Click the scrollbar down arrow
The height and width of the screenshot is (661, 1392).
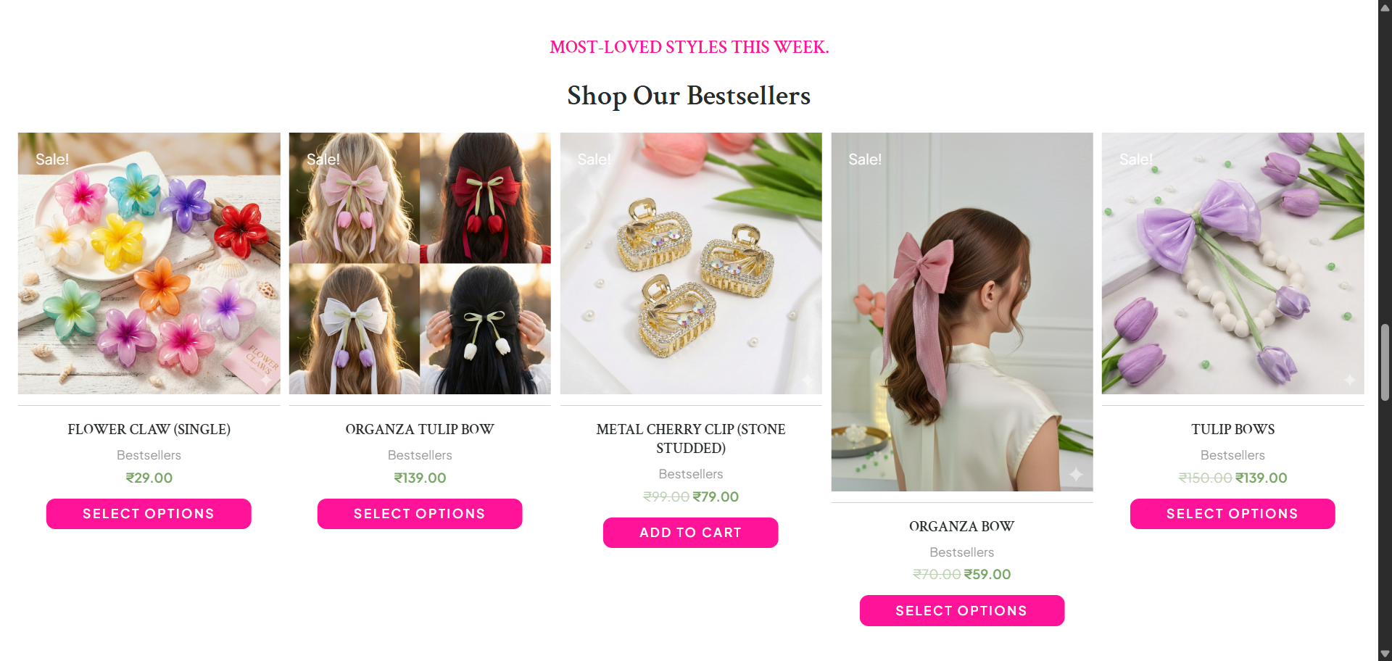tap(1385, 654)
